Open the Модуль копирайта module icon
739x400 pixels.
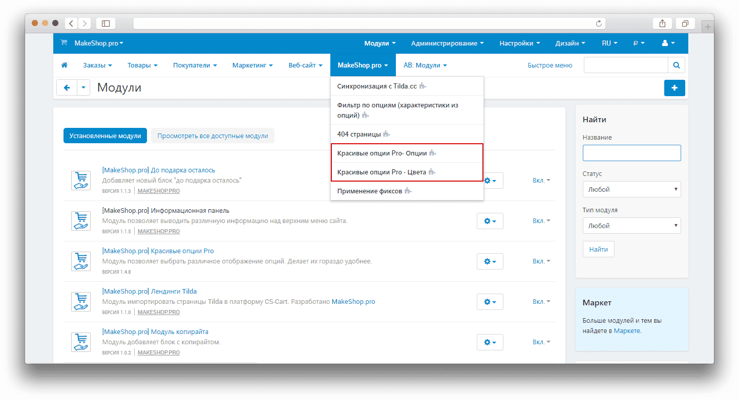[81, 342]
